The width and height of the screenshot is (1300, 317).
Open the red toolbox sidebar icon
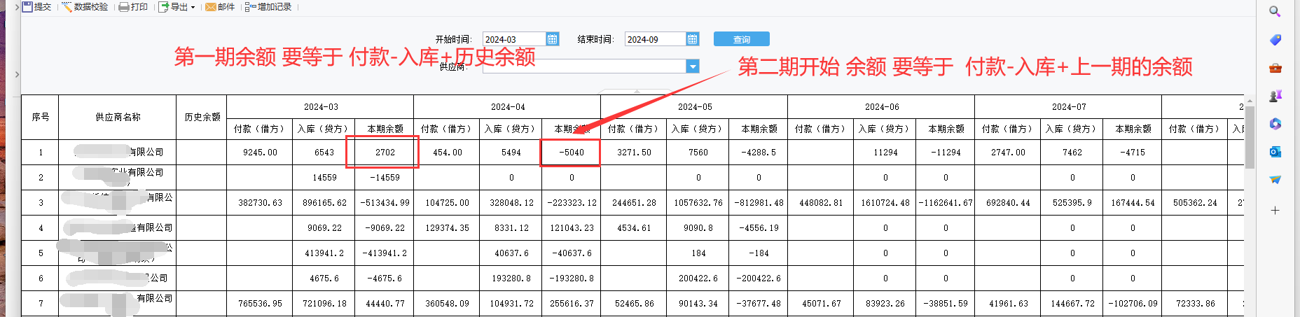click(1275, 68)
